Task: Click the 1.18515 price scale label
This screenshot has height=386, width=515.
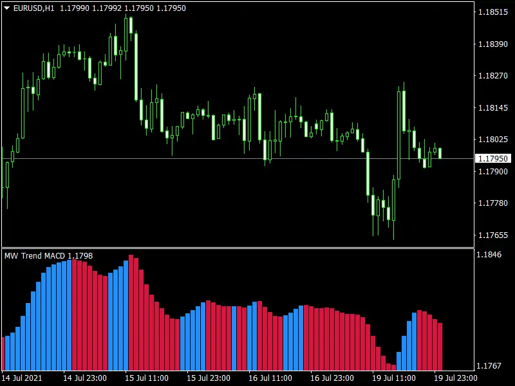Action: coord(493,12)
